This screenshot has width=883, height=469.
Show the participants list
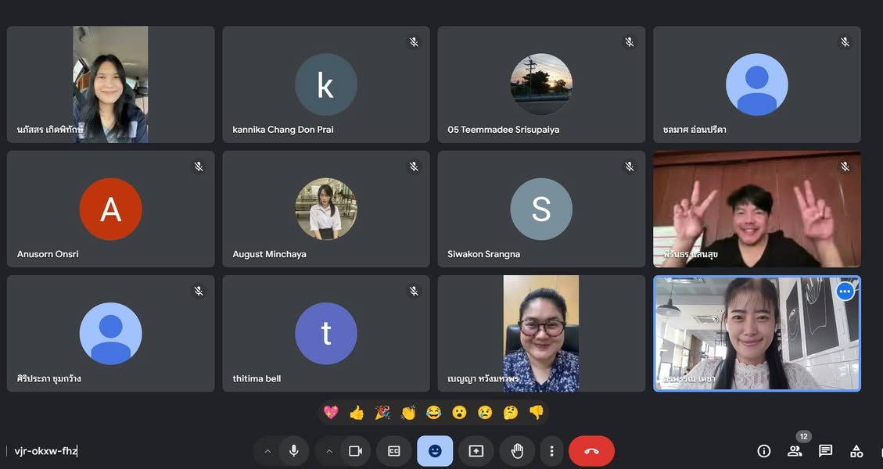[x=795, y=451]
